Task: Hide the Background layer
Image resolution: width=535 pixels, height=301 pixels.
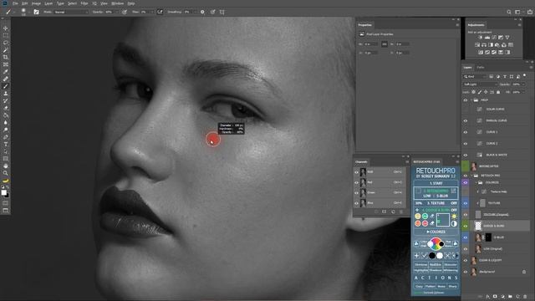Action: (x=466, y=272)
